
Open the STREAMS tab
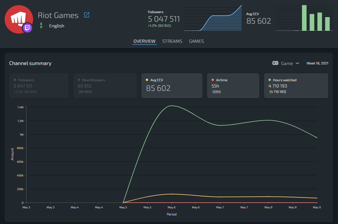tap(172, 41)
